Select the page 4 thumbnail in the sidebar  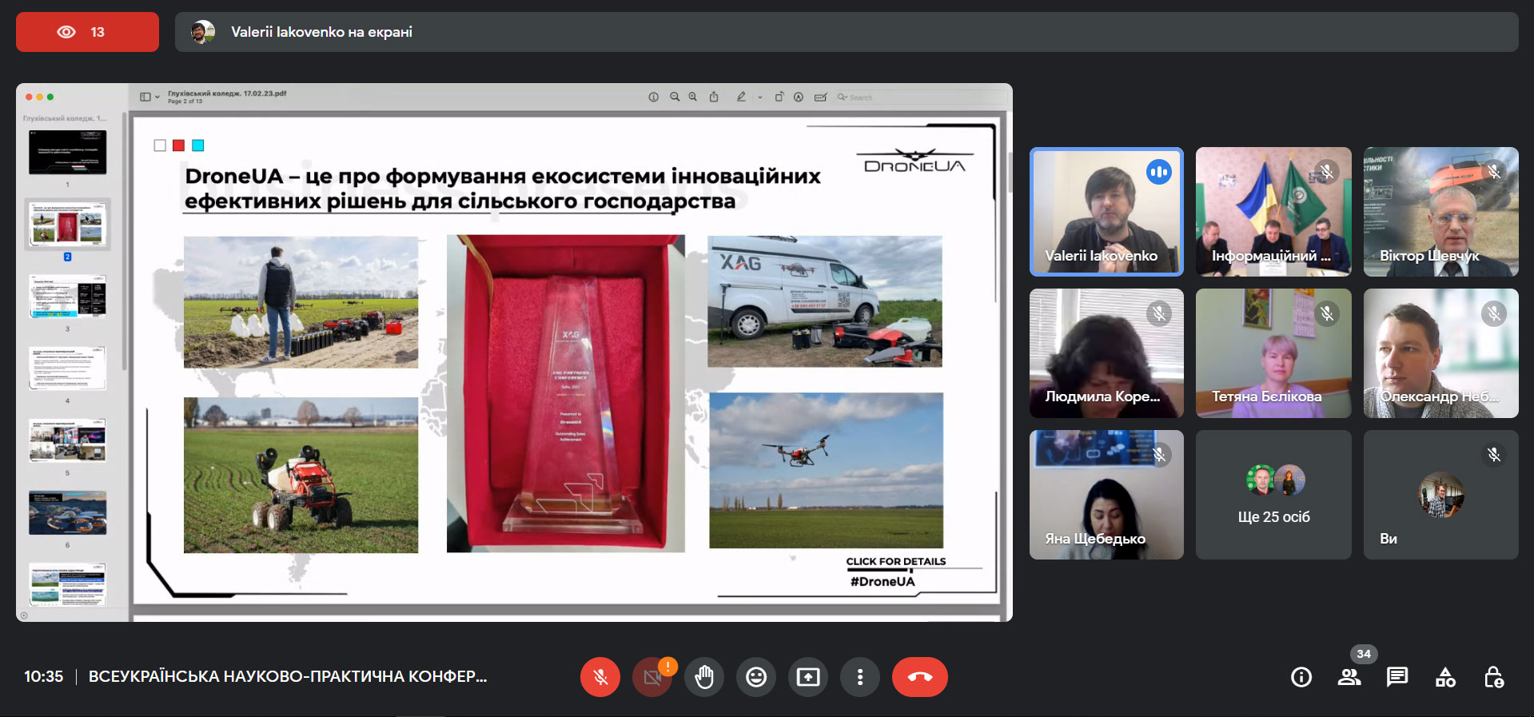pyautogui.click(x=67, y=368)
